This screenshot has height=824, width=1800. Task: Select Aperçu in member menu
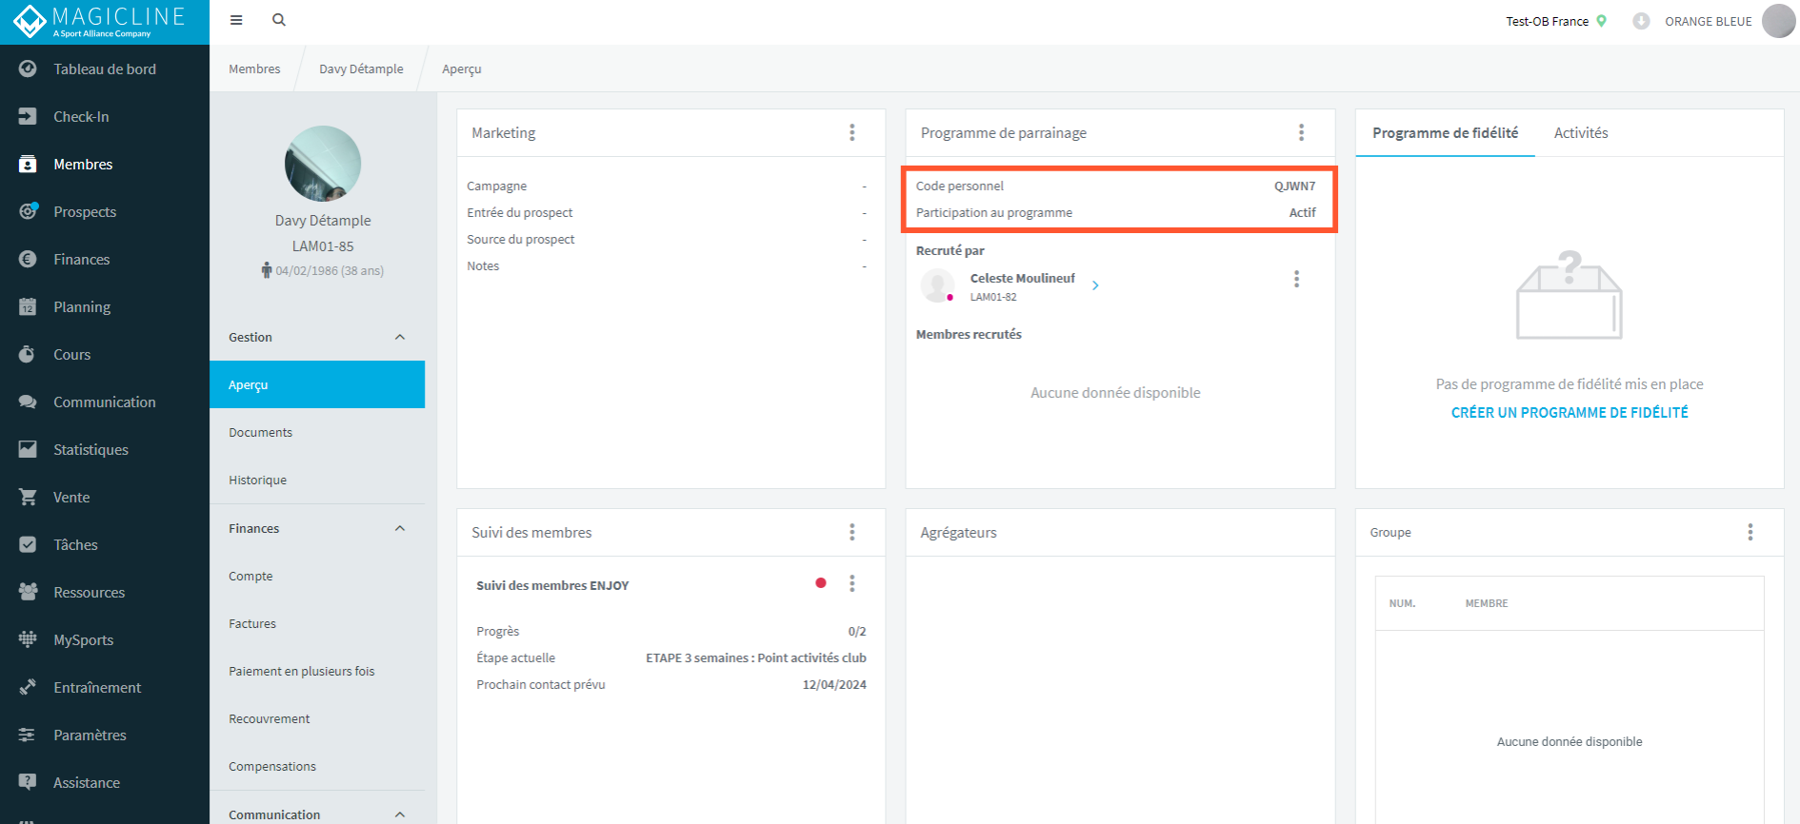point(317,384)
